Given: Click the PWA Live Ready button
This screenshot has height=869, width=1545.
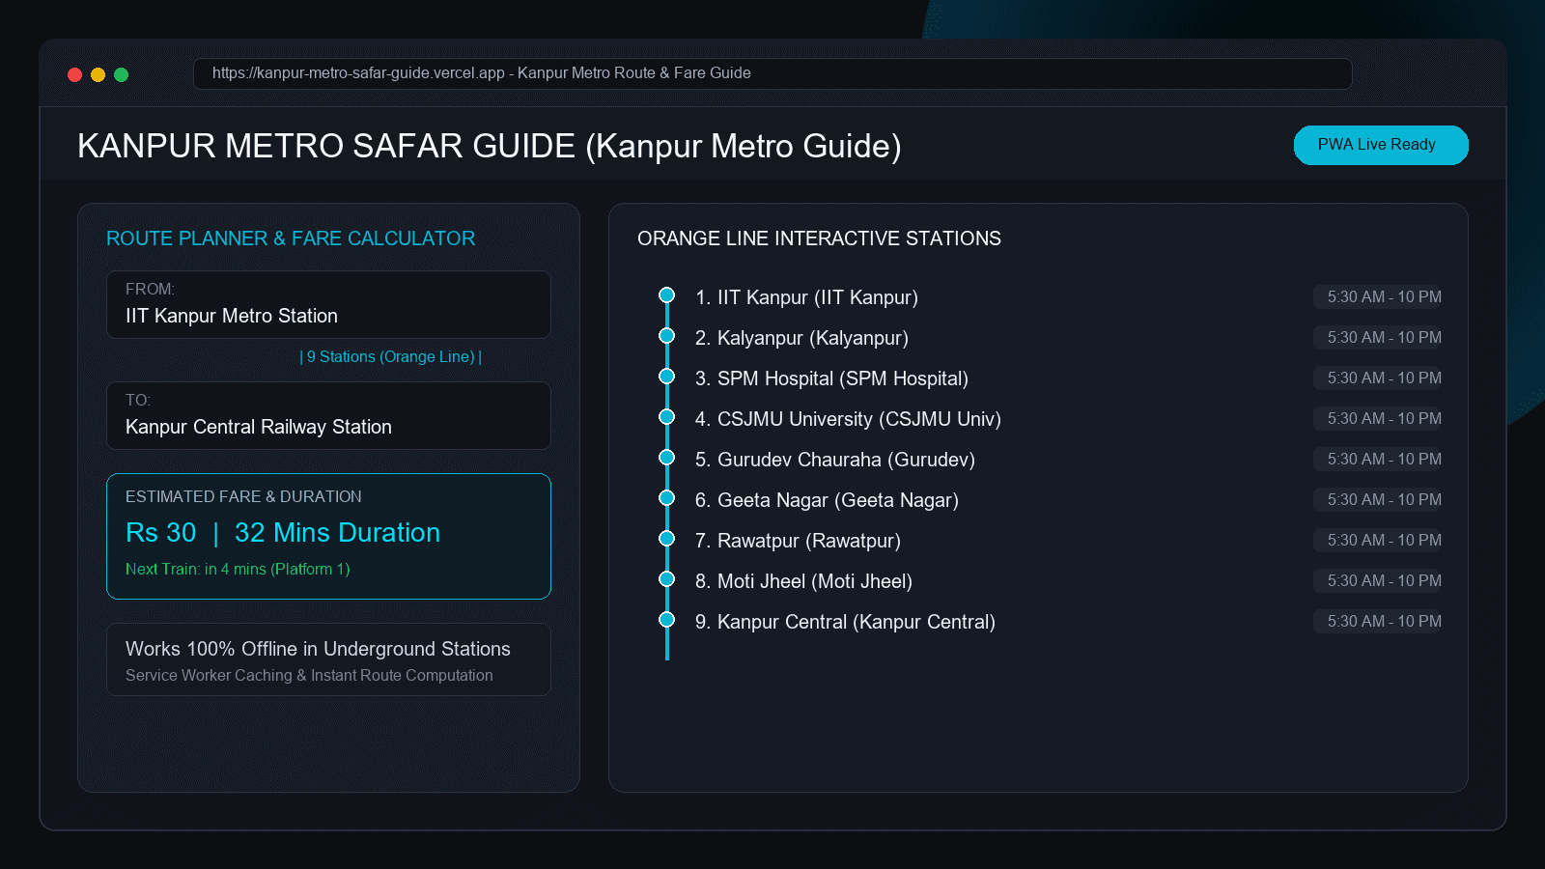Looking at the screenshot, I should (1381, 145).
